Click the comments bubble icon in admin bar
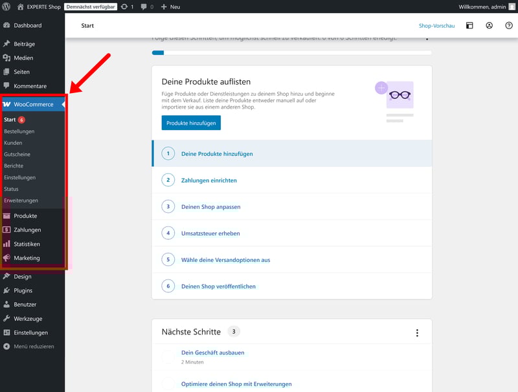Screen dimensions: 518x392 coord(144,6)
